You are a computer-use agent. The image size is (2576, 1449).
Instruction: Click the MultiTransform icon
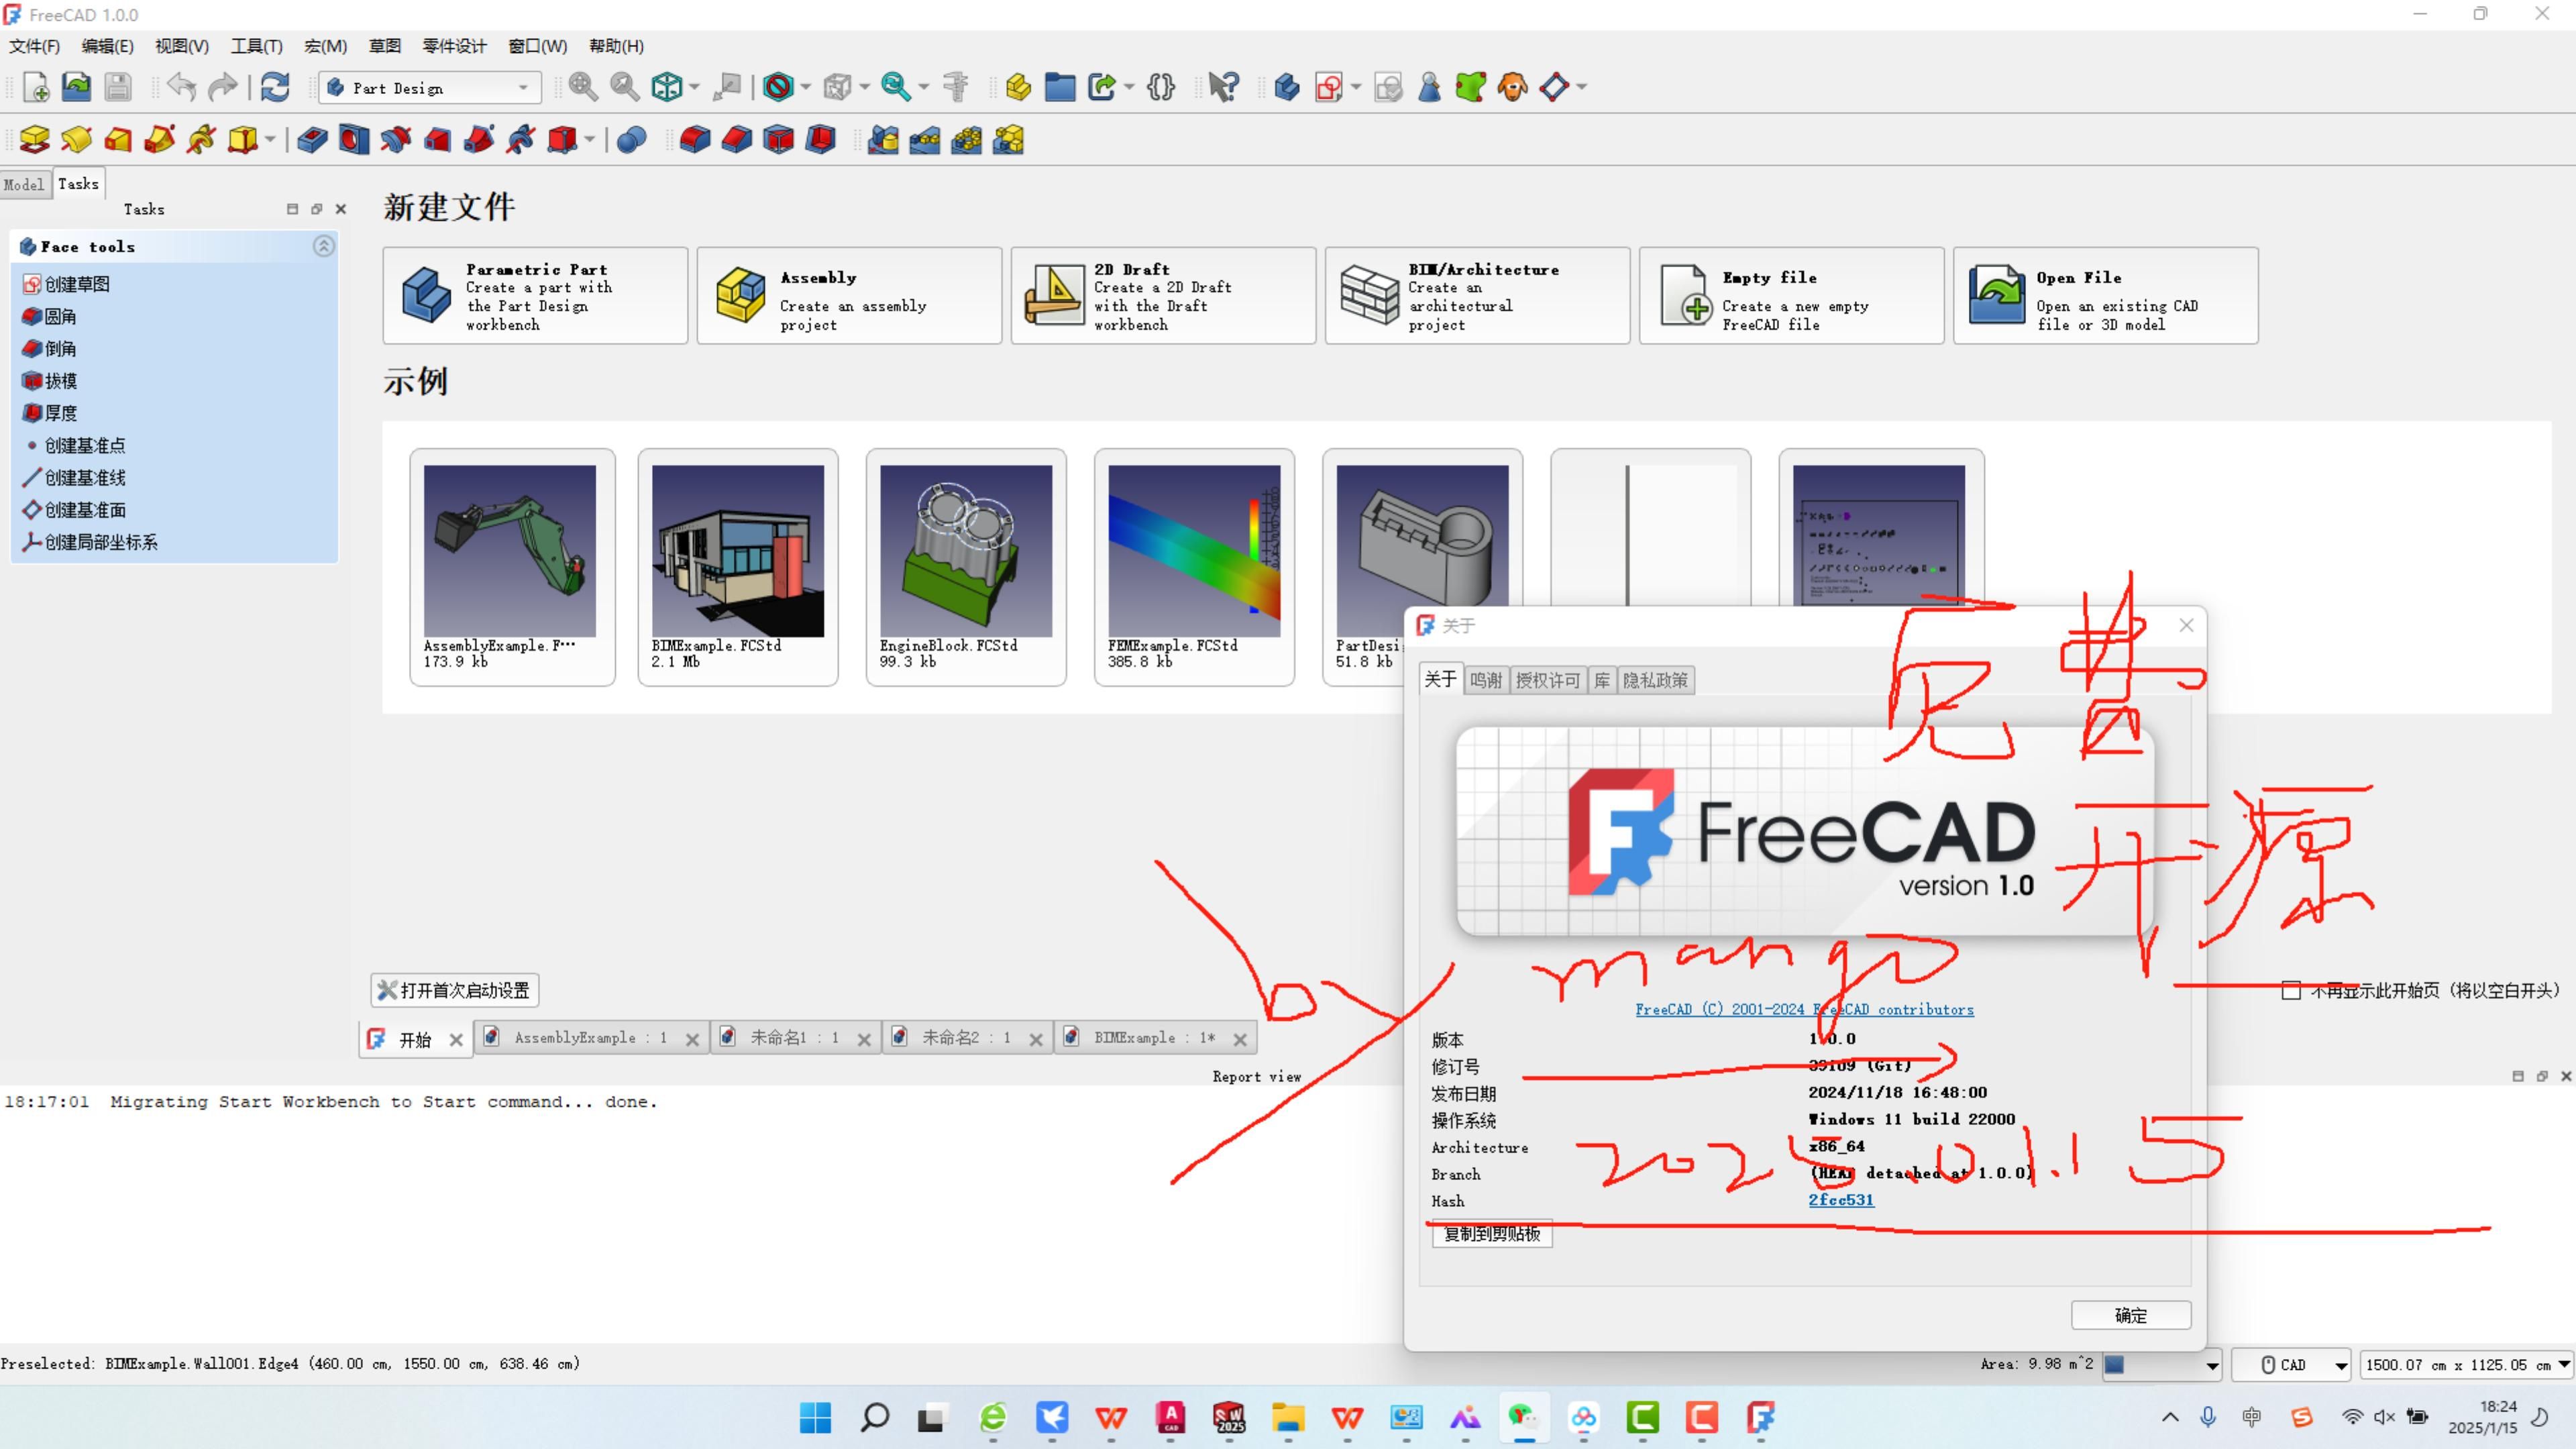[1009, 140]
